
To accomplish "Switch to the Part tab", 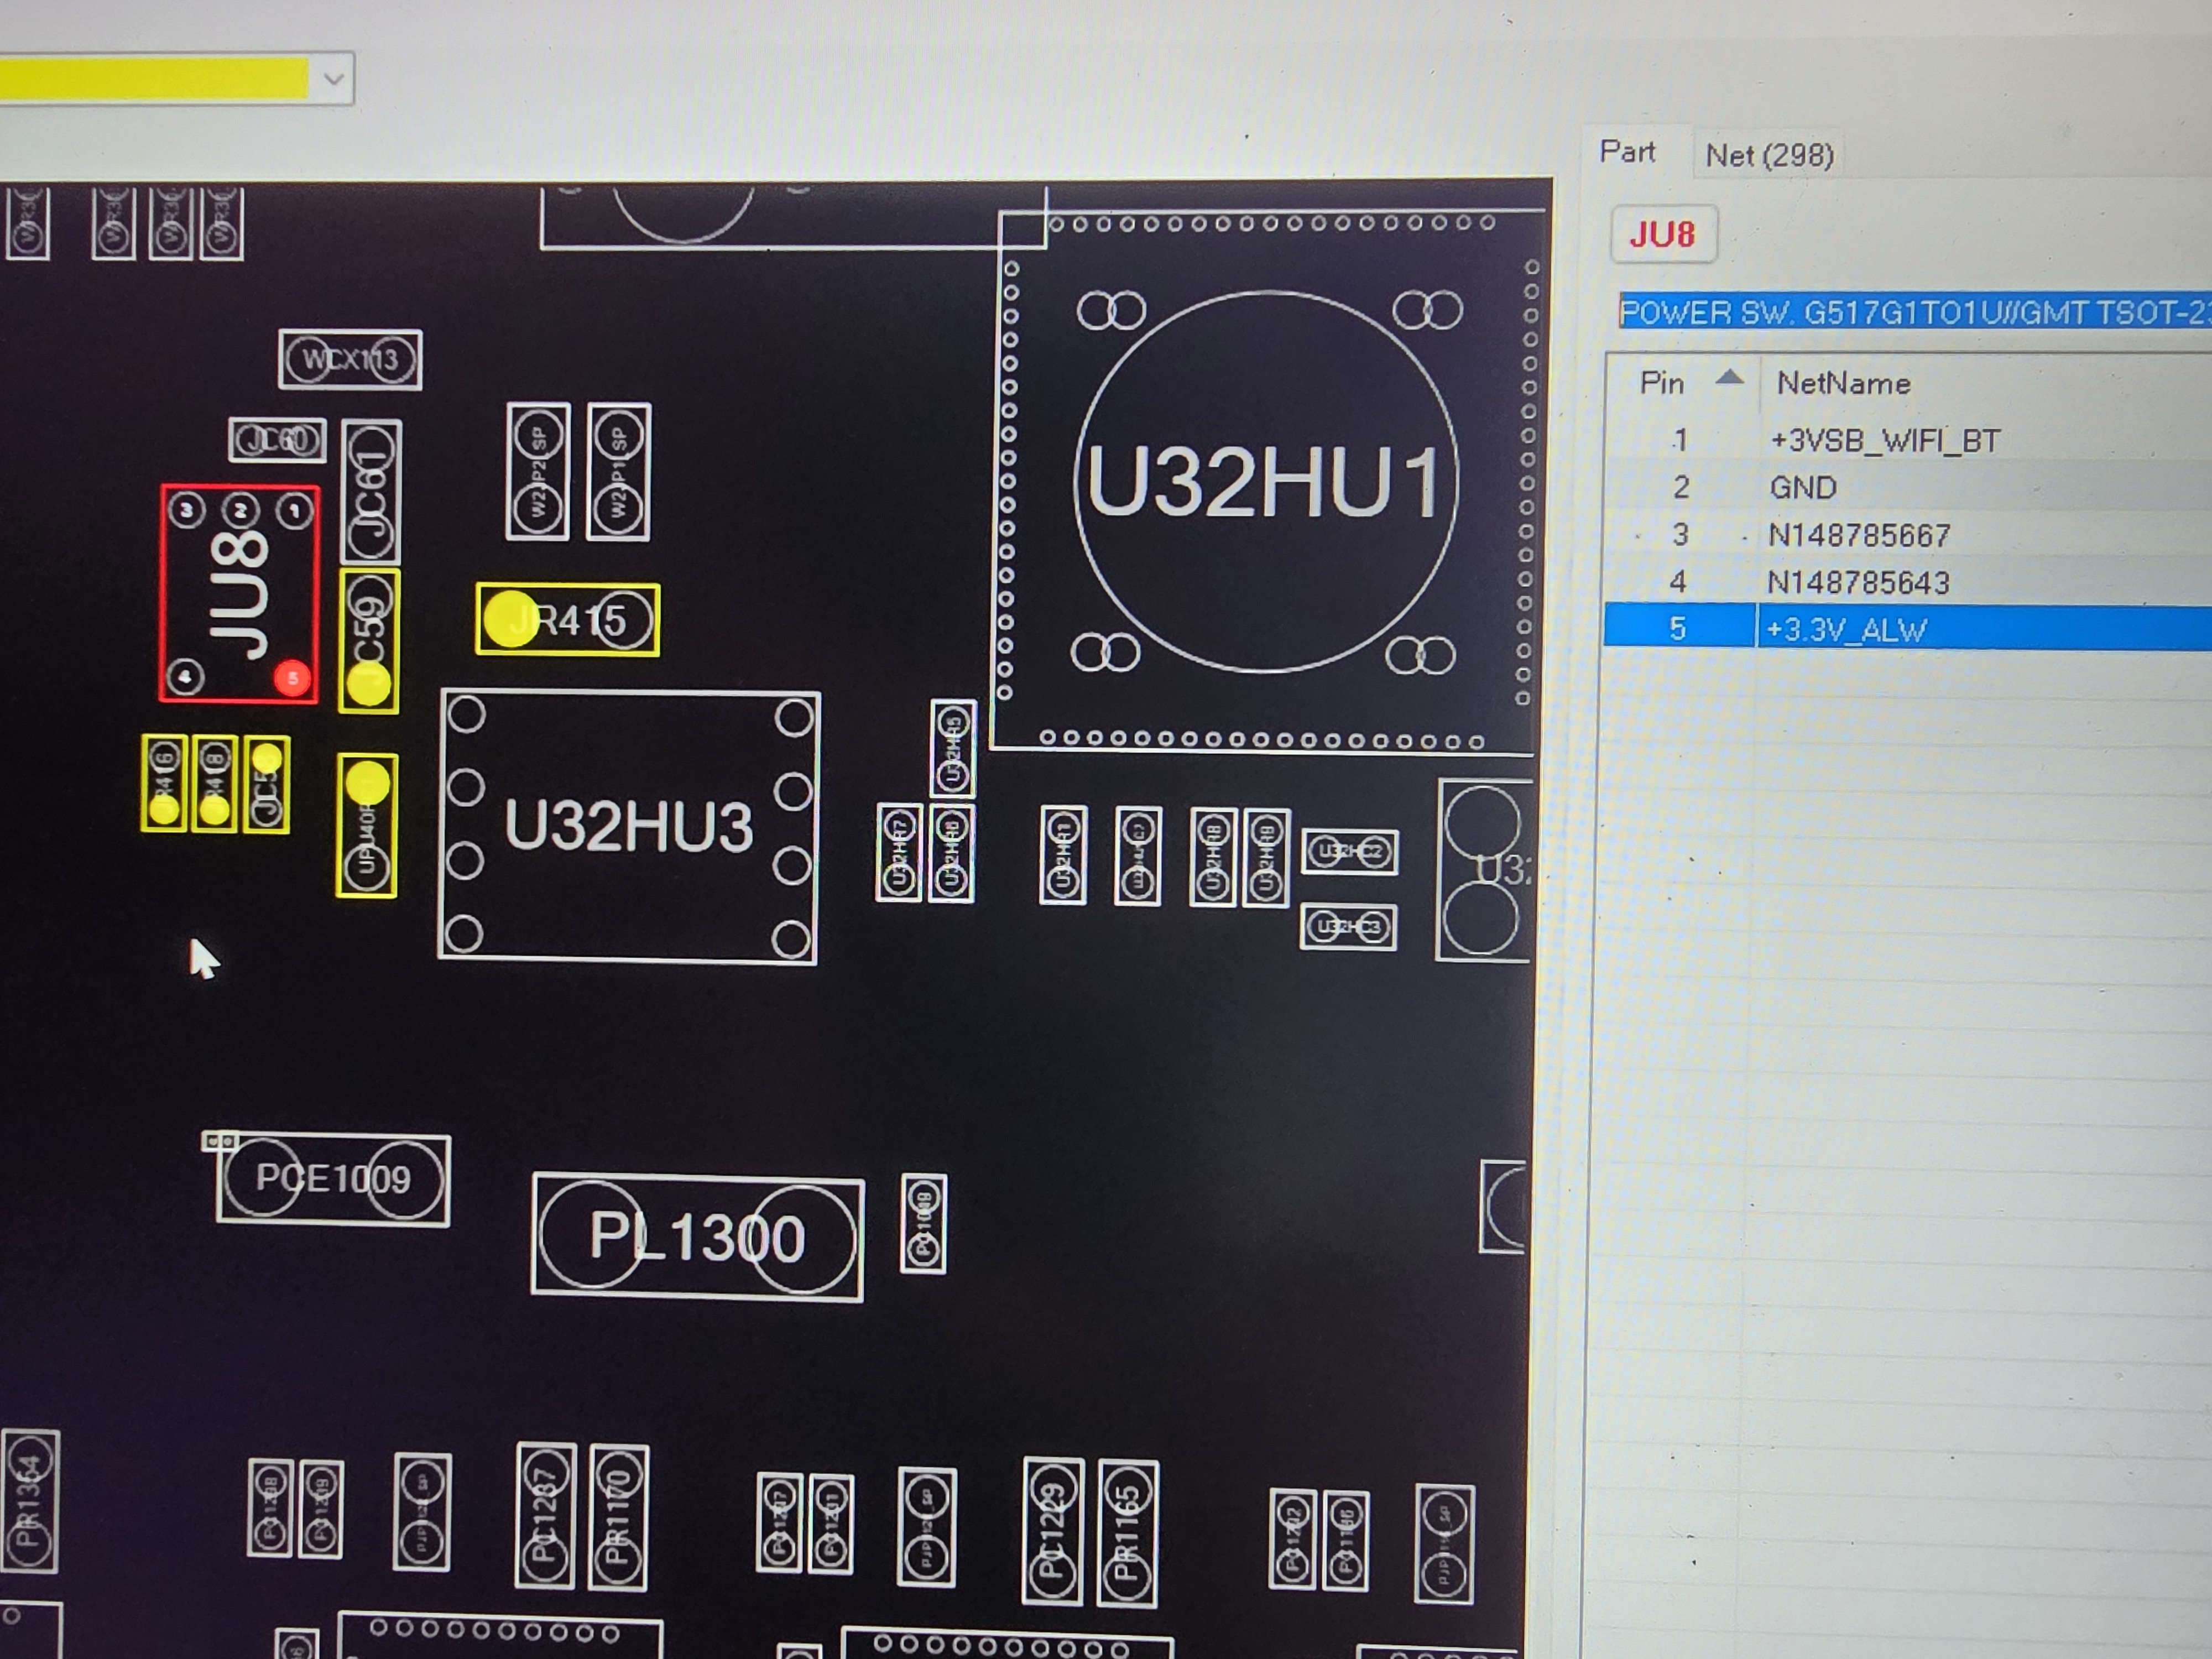I will click(x=1627, y=152).
